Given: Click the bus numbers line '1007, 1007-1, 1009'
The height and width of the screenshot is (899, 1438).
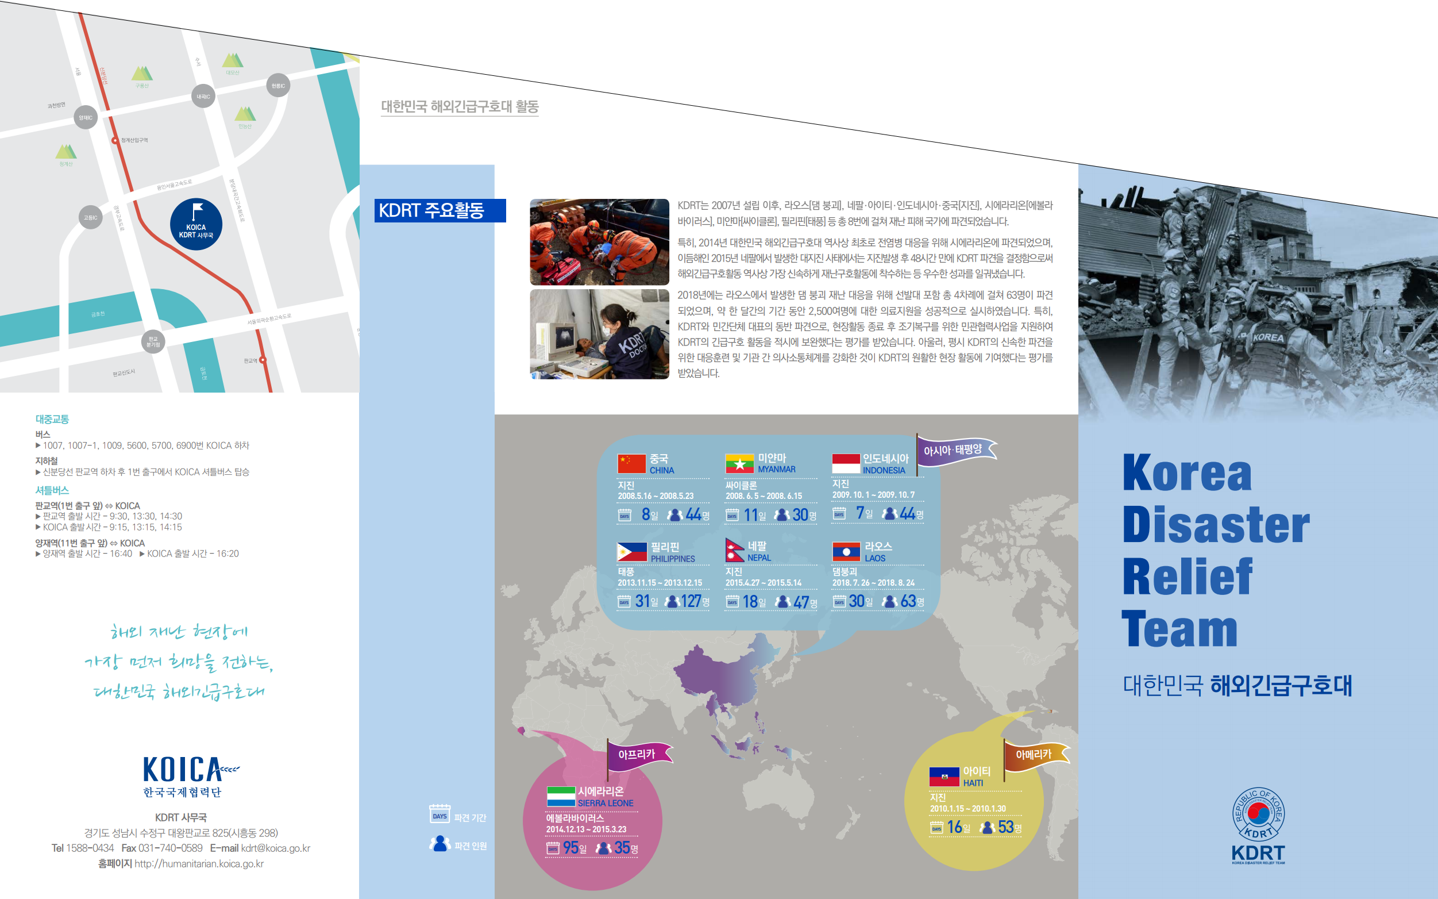Looking at the screenshot, I should click(142, 445).
